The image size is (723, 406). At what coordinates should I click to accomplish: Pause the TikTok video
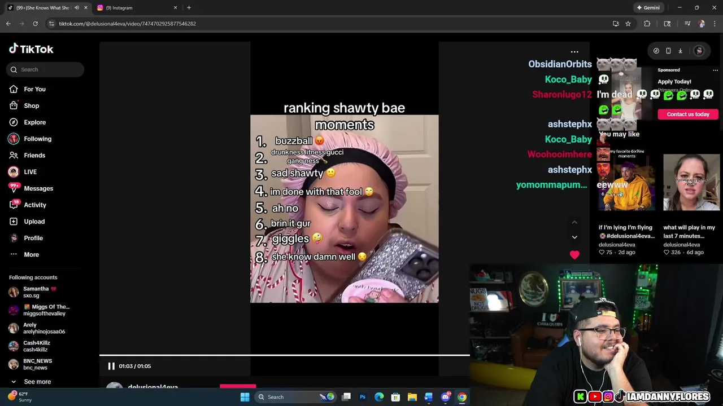111,366
